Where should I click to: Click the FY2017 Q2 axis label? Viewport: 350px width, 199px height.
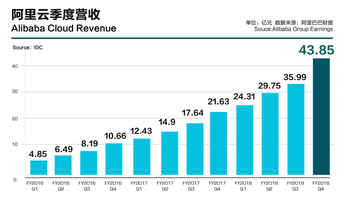(x=165, y=186)
